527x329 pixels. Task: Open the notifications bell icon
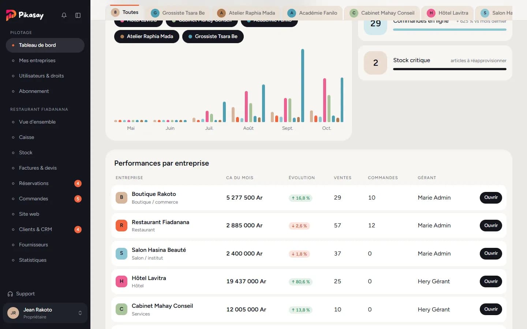point(64,15)
